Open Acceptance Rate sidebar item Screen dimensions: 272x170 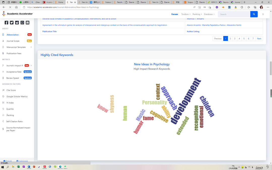[14, 72]
